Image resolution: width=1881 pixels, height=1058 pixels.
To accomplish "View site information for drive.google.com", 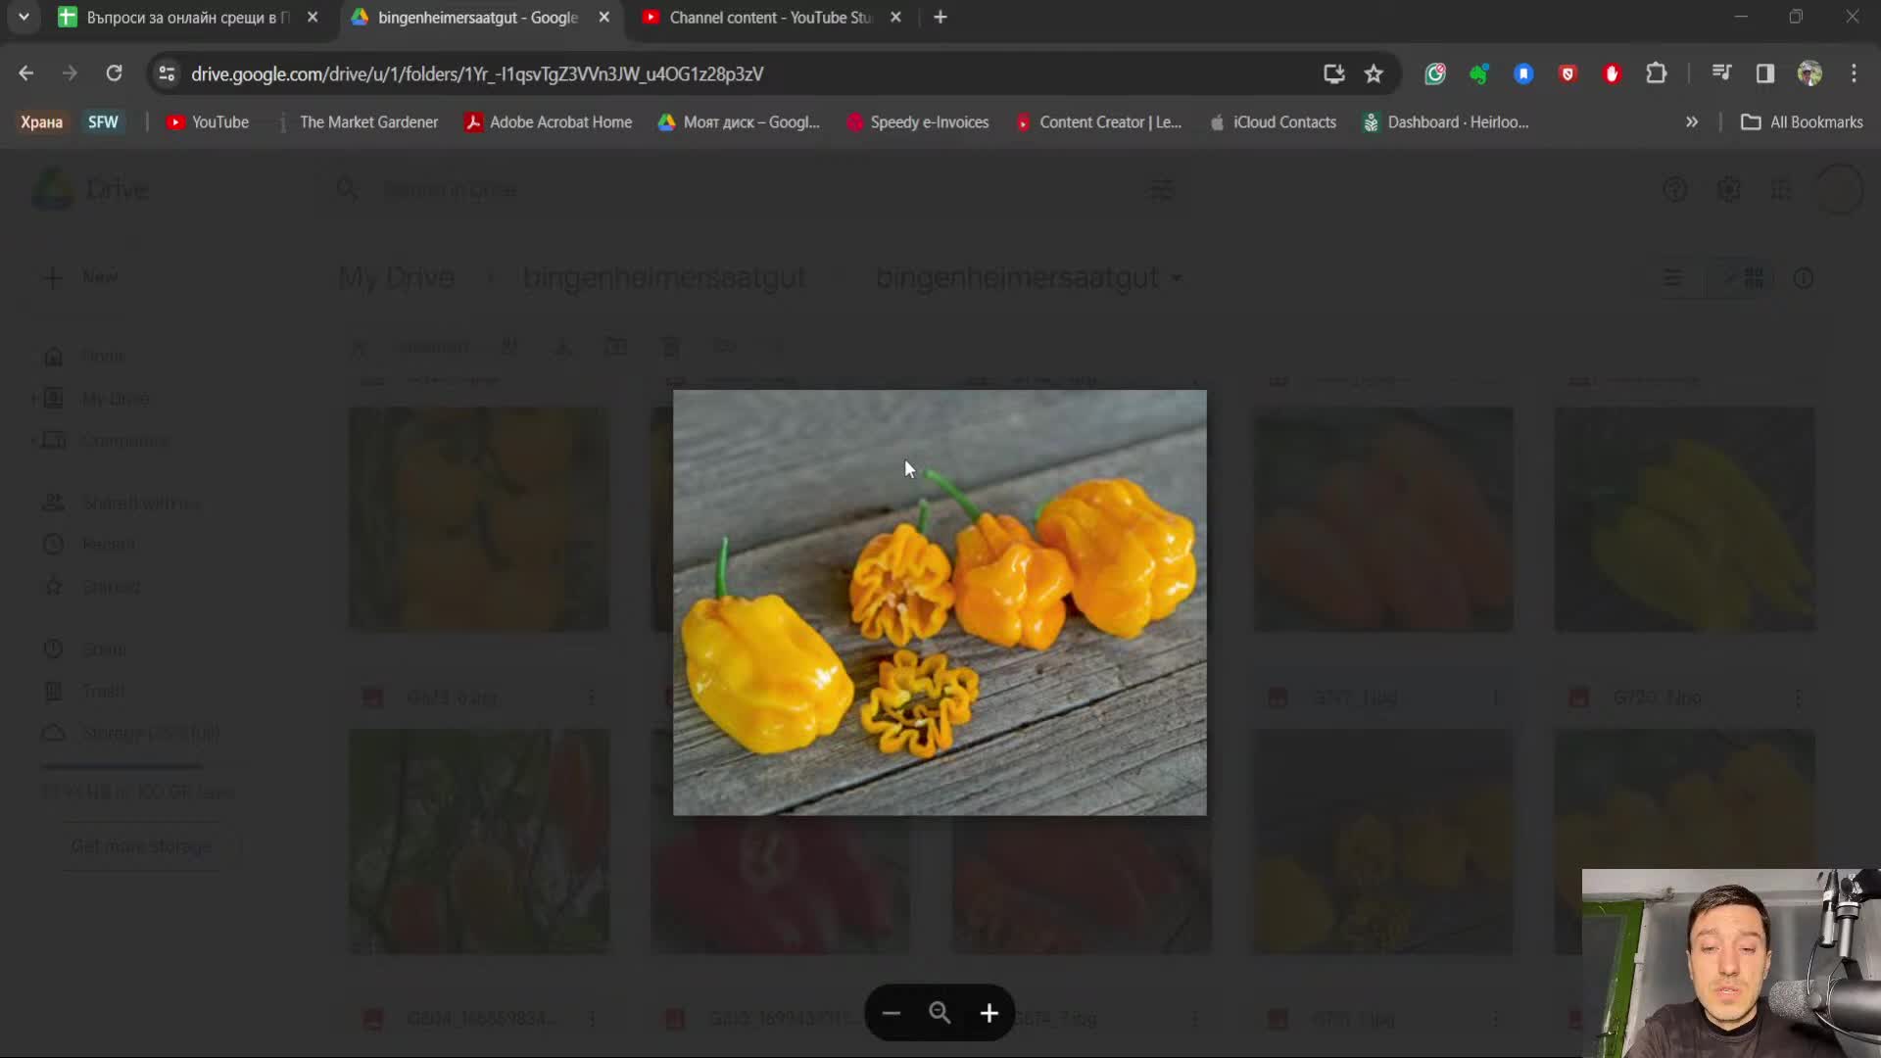I will pos(167,73).
